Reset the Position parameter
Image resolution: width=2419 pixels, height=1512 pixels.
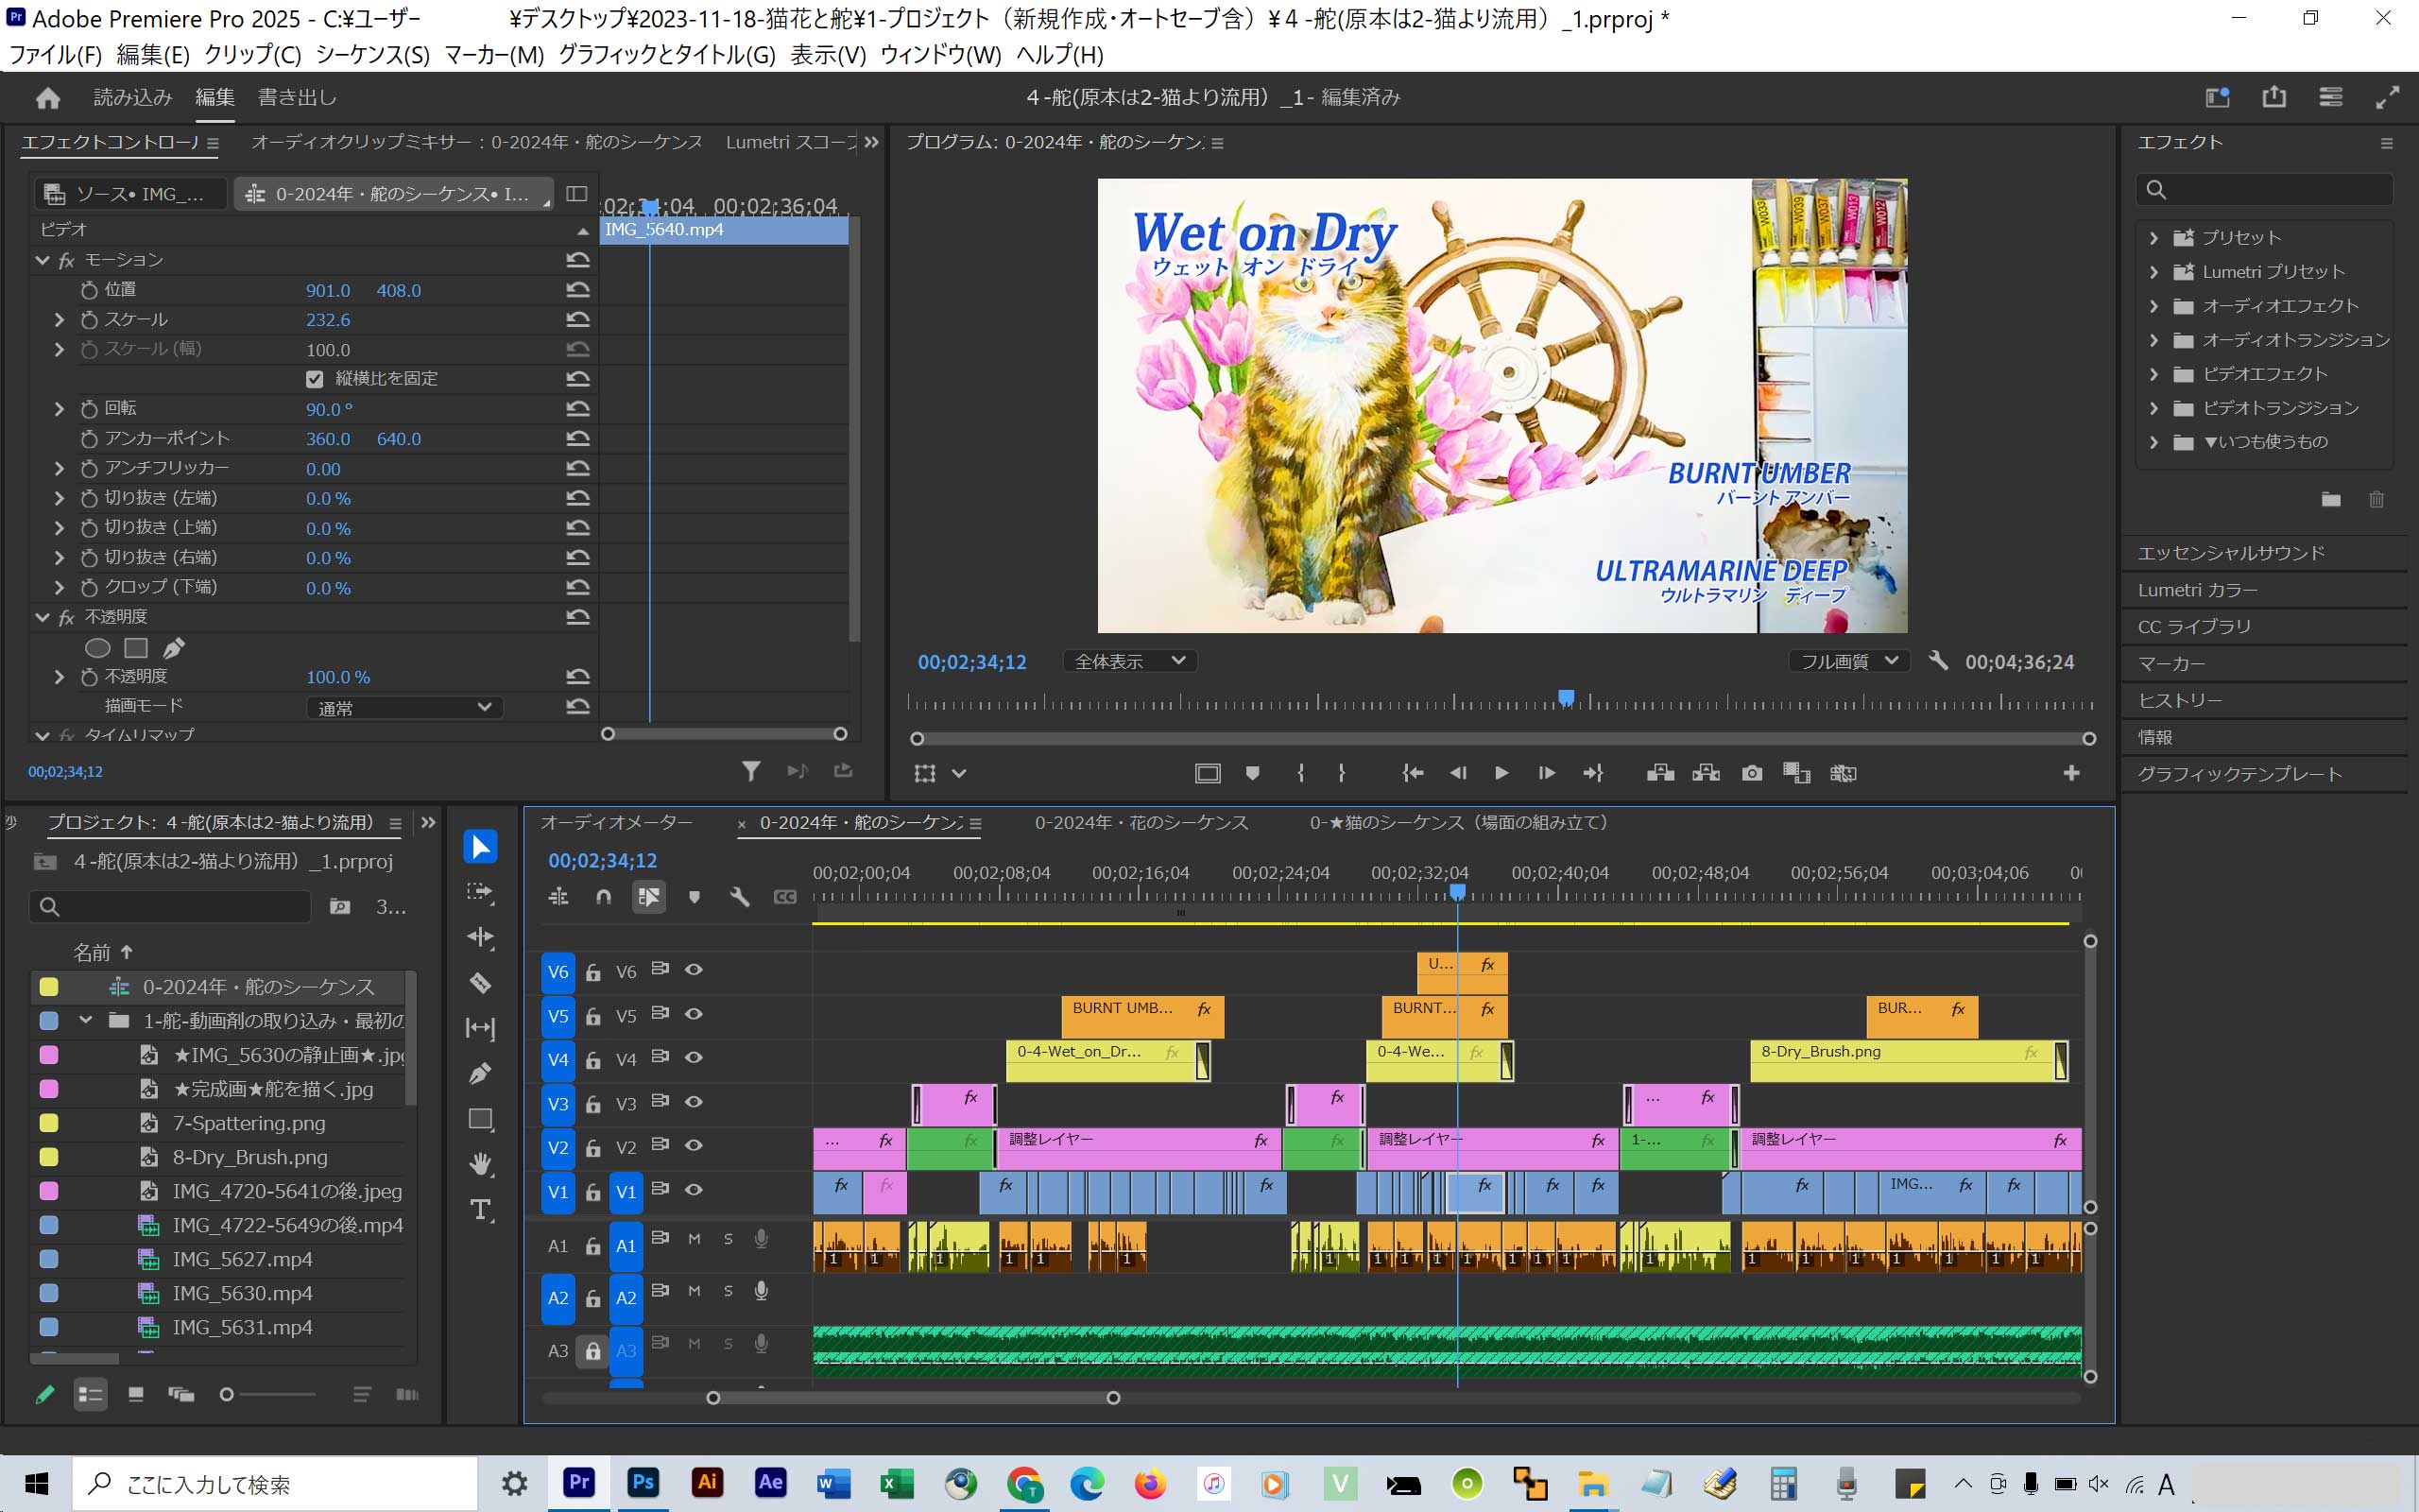pos(577,290)
